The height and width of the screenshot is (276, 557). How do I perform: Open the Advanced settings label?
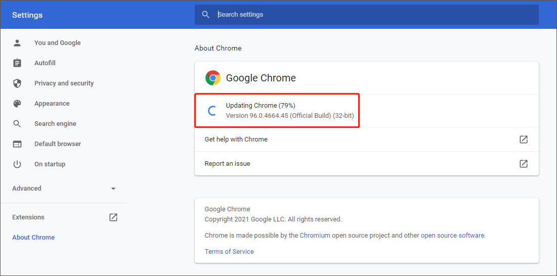[27, 189]
